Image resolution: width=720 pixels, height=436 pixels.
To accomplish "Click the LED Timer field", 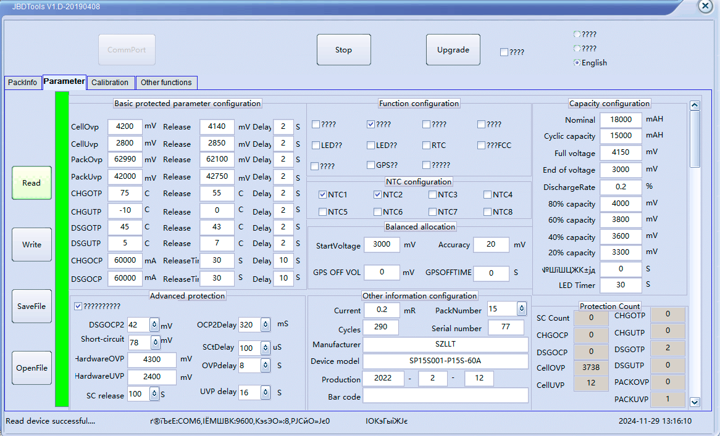I will (621, 285).
